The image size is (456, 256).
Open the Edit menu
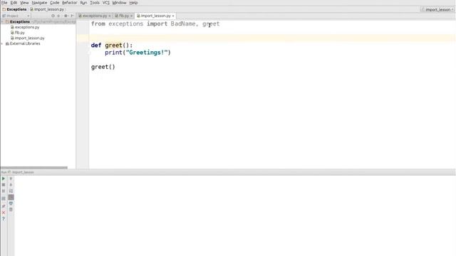(14, 3)
